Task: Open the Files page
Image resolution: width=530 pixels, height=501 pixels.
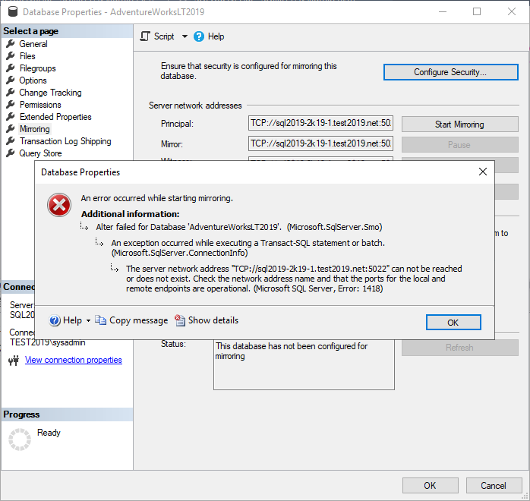Action: [x=27, y=56]
